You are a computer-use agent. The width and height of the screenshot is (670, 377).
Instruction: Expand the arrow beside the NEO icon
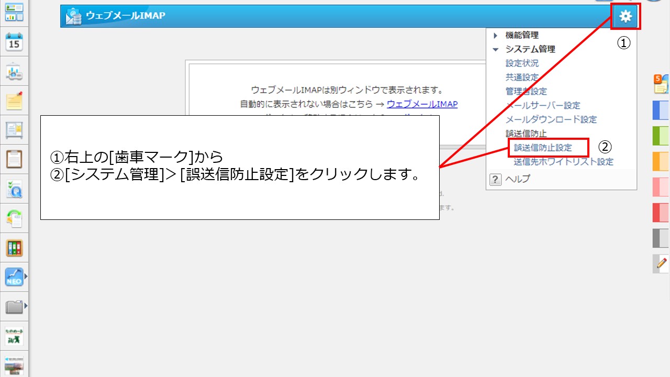[x=26, y=275]
